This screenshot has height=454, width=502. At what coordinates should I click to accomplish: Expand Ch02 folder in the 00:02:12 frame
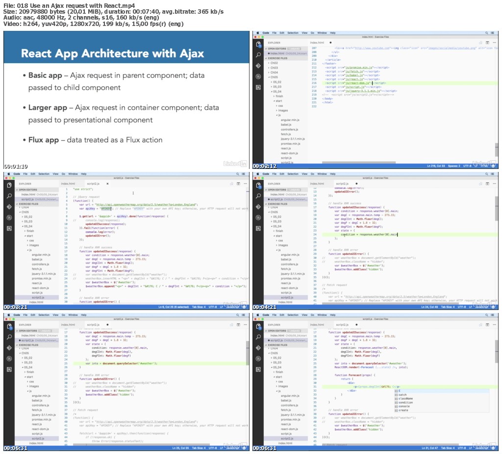pos(274,63)
